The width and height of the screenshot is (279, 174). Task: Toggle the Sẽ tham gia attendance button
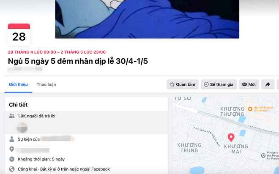pyautogui.click(x=219, y=84)
